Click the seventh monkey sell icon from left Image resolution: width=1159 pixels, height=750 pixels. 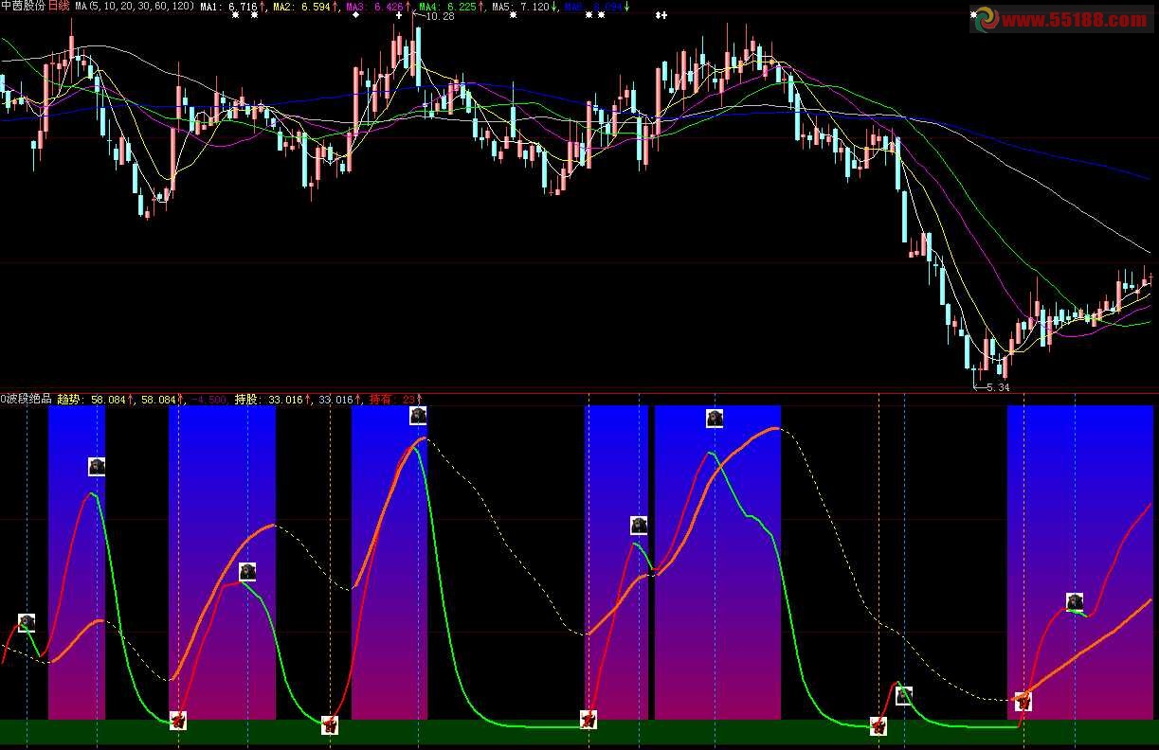[904, 696]
